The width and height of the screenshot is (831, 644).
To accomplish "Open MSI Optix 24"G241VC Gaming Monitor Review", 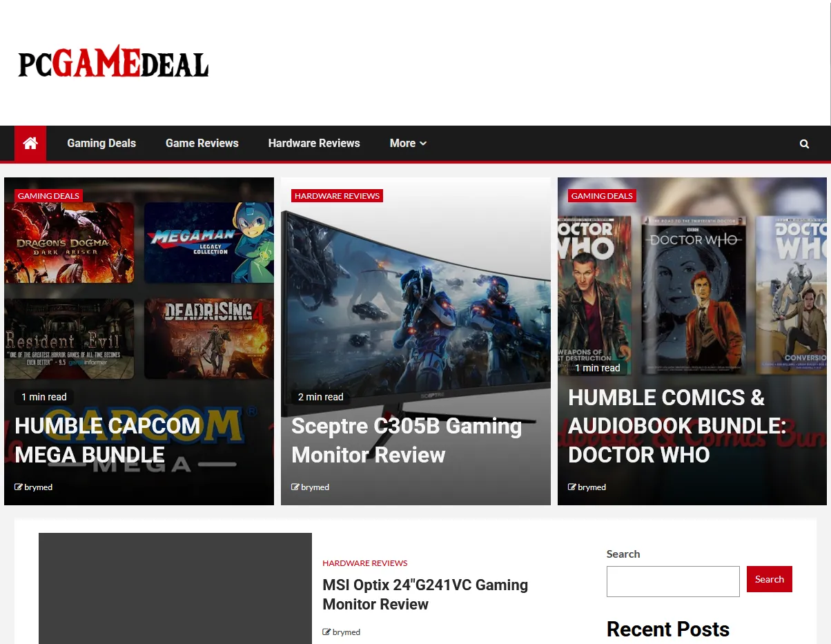I will coord(425,594).
